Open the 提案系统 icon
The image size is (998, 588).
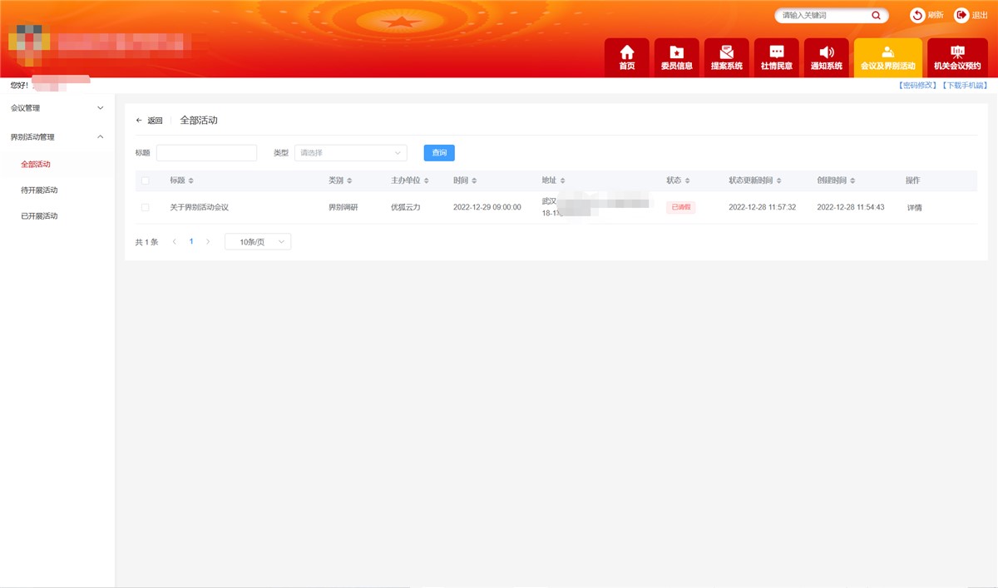[726, 57]
